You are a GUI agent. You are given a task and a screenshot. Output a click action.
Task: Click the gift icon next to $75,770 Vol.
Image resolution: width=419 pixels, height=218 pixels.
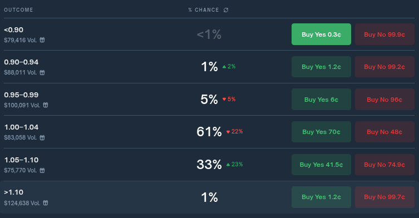42,170
